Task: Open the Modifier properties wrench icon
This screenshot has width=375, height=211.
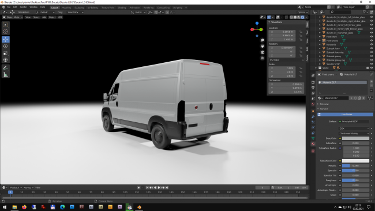Action: click(313, 116)
